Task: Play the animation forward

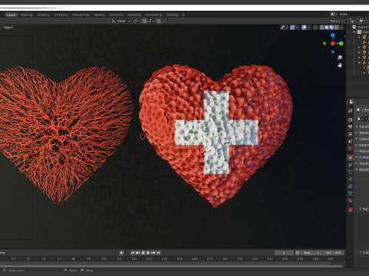Action: [x=148, y=253]
